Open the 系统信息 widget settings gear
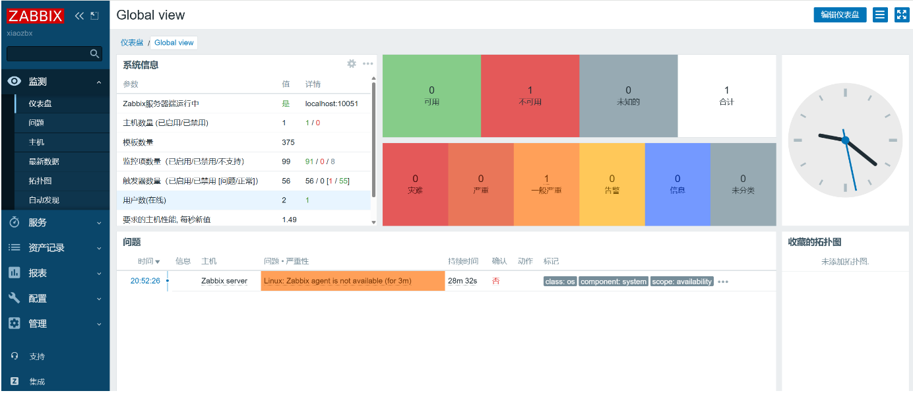 [352, 64]
